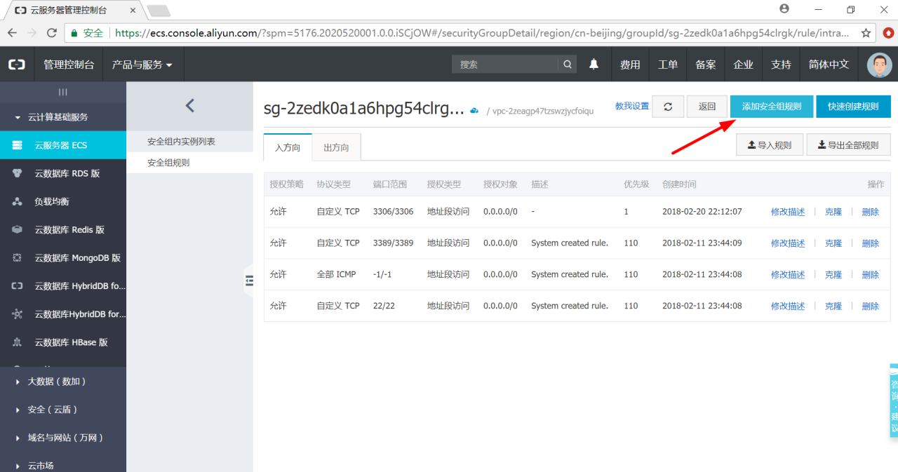
Task: Click the notification bell icon
Action: pyautogui.click(x=594, y=65)
